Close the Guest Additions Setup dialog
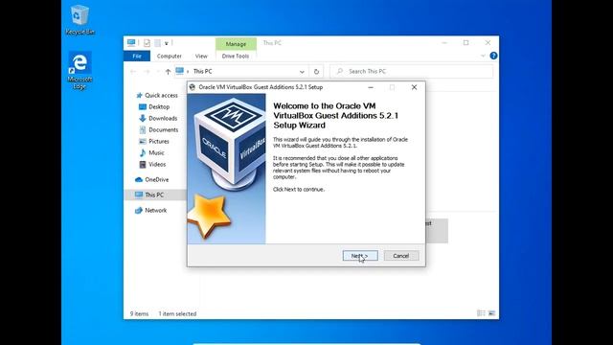Screen dimensions: 613x345 tap(414, 87)
